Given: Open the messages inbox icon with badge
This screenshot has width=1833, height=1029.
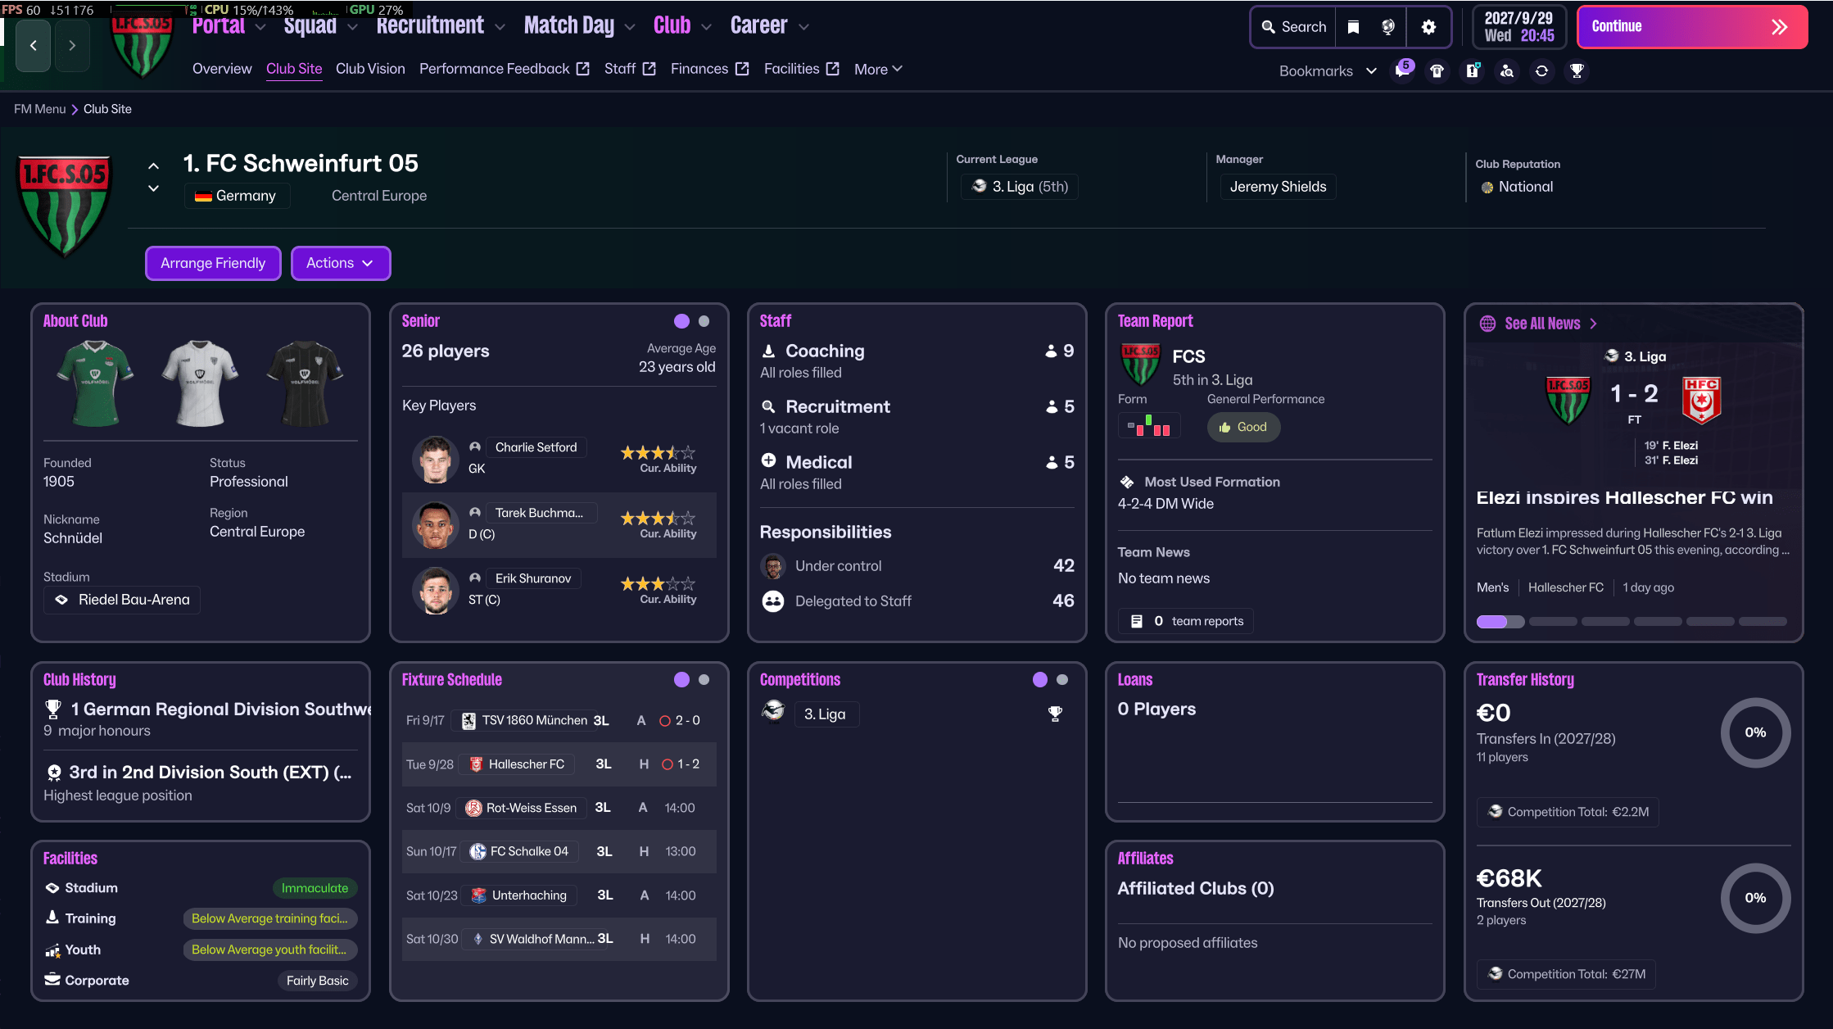Looking at the screenshot, I should (x=1402, y=71).
